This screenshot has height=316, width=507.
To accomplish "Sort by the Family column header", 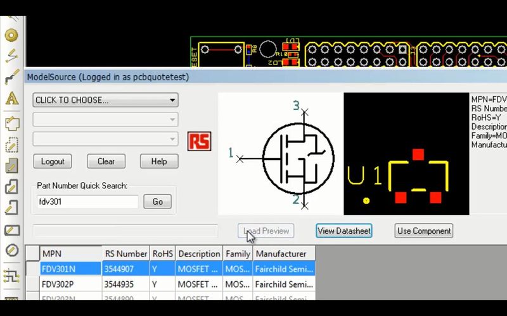I will coord(238,253).
